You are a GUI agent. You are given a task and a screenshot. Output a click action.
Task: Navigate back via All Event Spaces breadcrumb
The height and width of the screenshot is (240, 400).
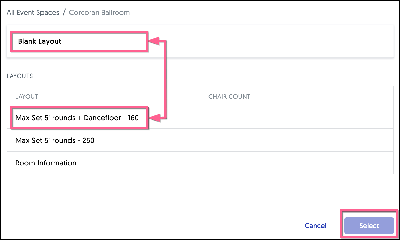coord(33,12)
